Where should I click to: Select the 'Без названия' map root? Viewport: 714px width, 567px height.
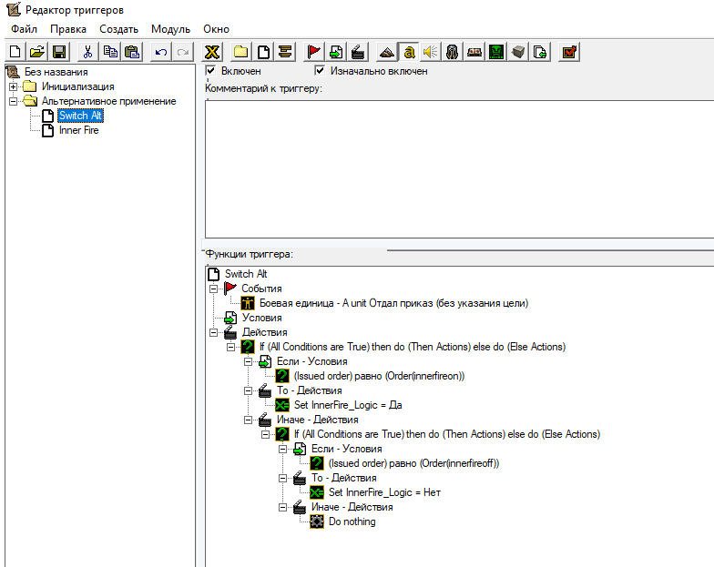pyautogui.click(x=56, y=72)
